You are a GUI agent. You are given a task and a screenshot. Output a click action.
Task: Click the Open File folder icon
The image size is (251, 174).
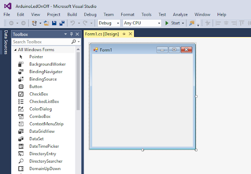point(46,23)
